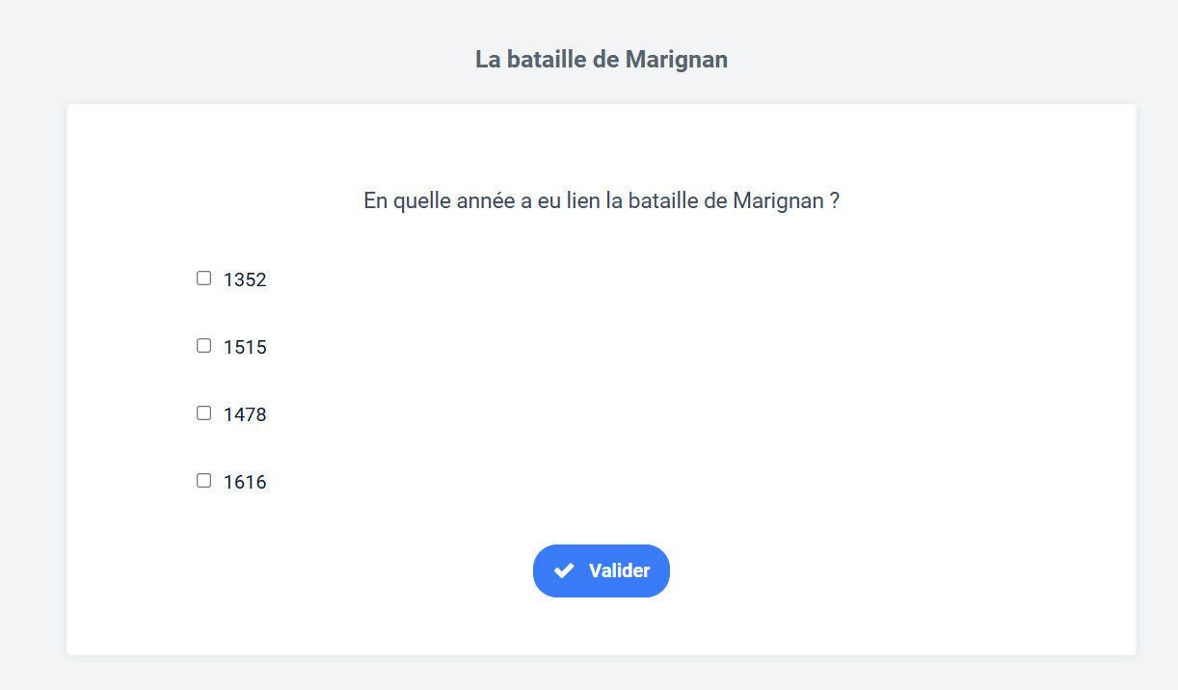Click the 1515 answer label text
The width and height of the screenshot is (1178, 690).
click(245, 347)
